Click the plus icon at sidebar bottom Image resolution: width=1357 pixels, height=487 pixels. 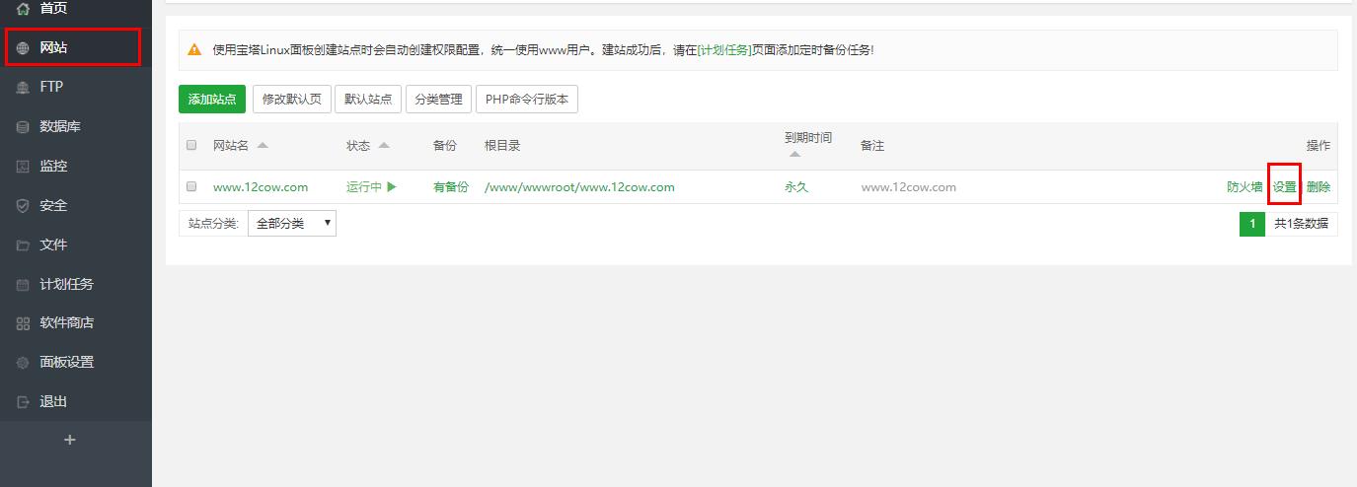tap(69, 440)
